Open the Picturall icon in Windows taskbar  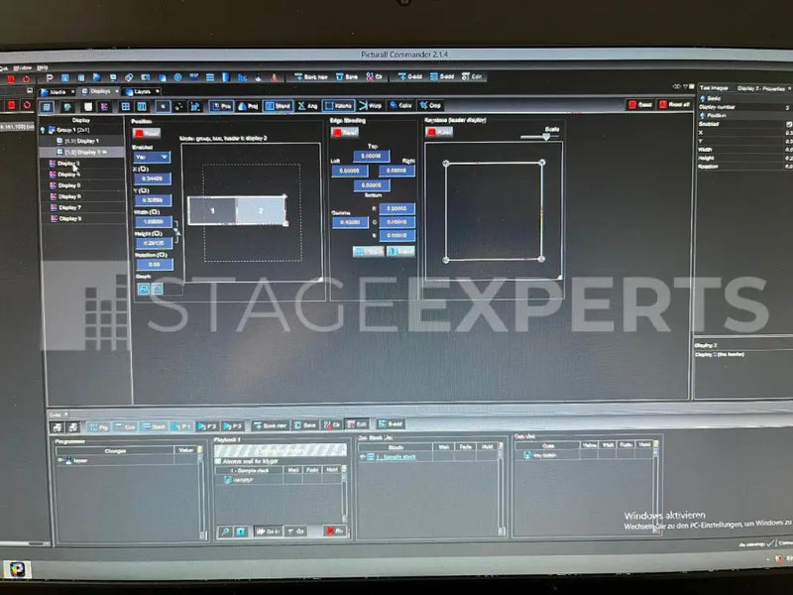(x=18, y=570)
